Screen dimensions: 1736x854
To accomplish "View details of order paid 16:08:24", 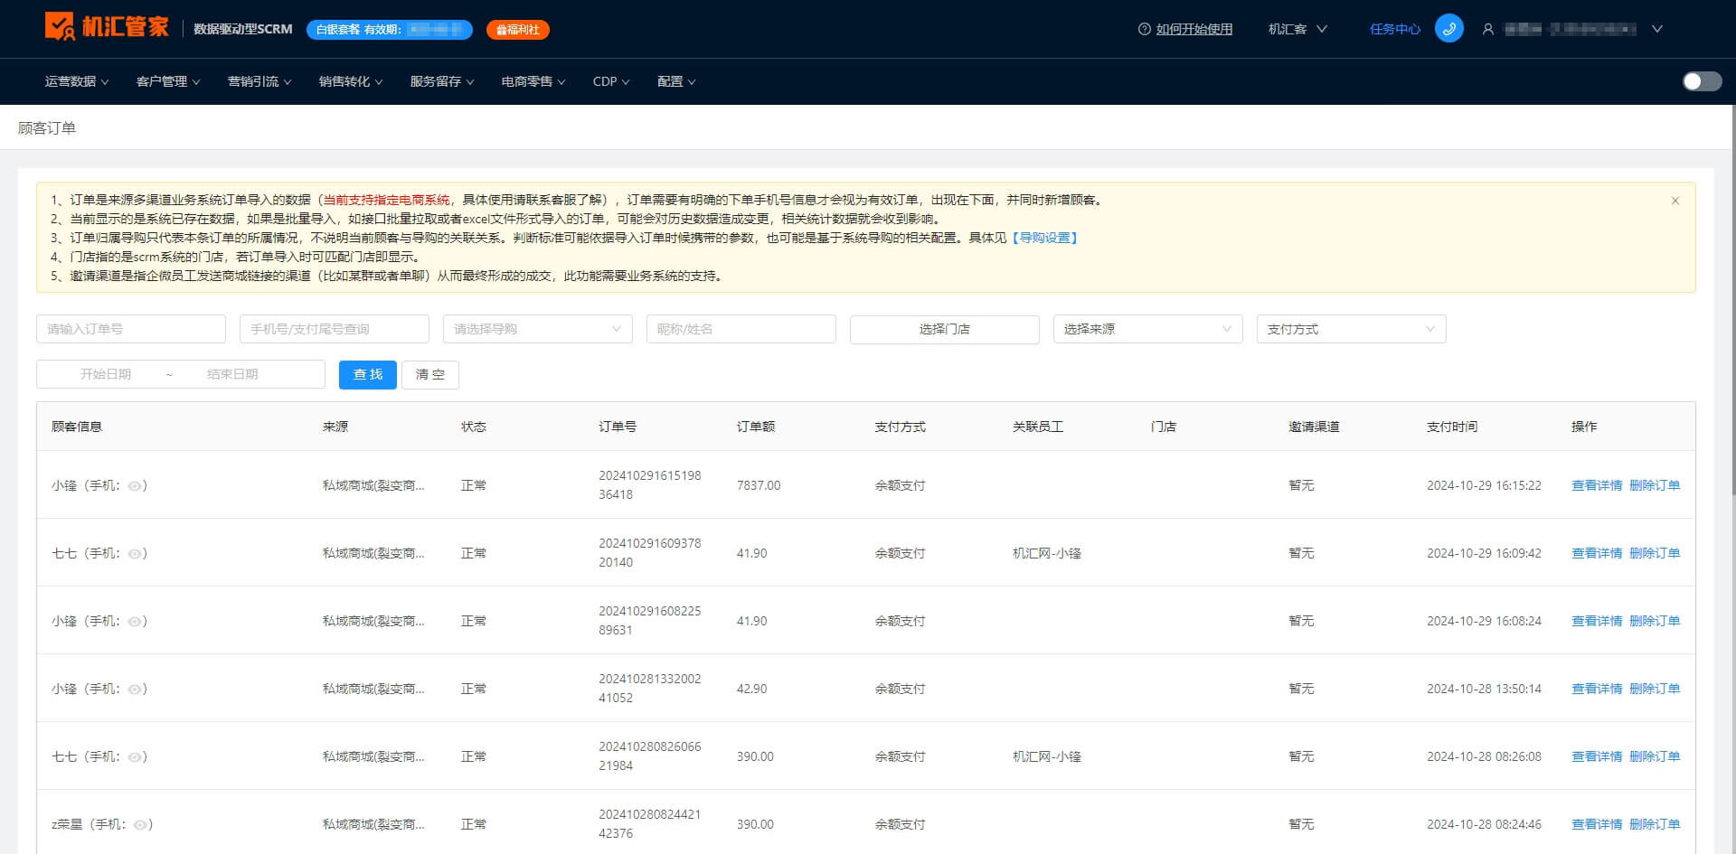I will (x=1597, y=621).
